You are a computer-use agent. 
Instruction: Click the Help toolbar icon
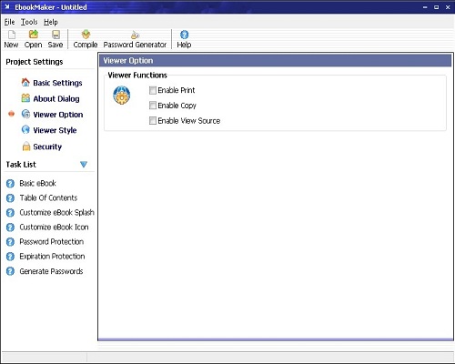(184, 35)
